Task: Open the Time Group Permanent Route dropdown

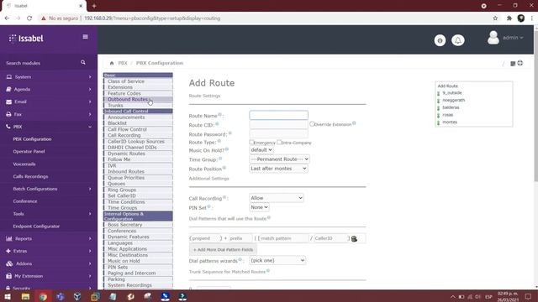Action: coord(279,159)
